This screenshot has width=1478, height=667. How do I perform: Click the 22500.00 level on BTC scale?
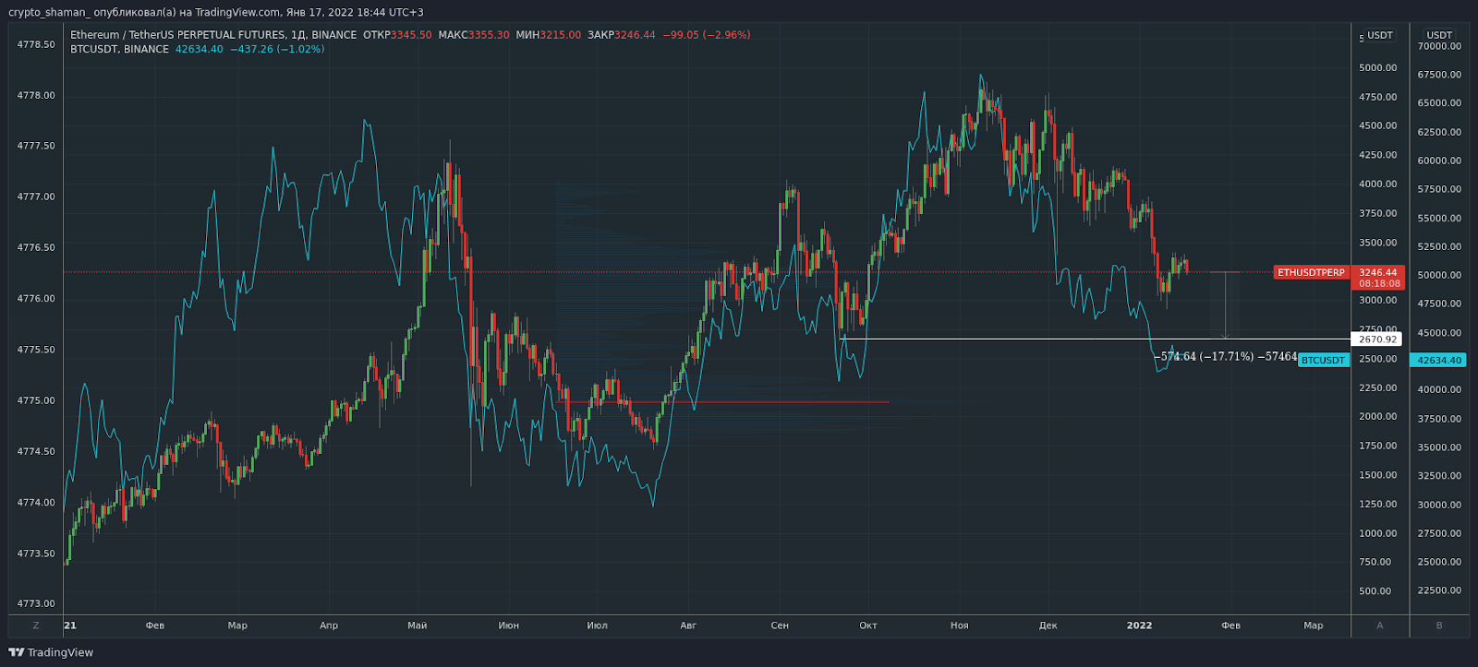point(1439,590)
